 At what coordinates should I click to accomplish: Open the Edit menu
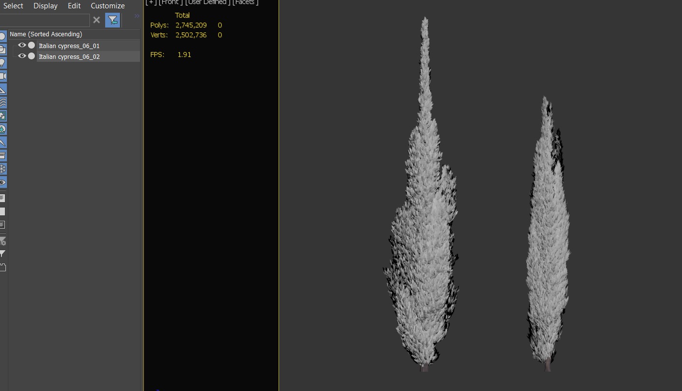pos(74,6)
